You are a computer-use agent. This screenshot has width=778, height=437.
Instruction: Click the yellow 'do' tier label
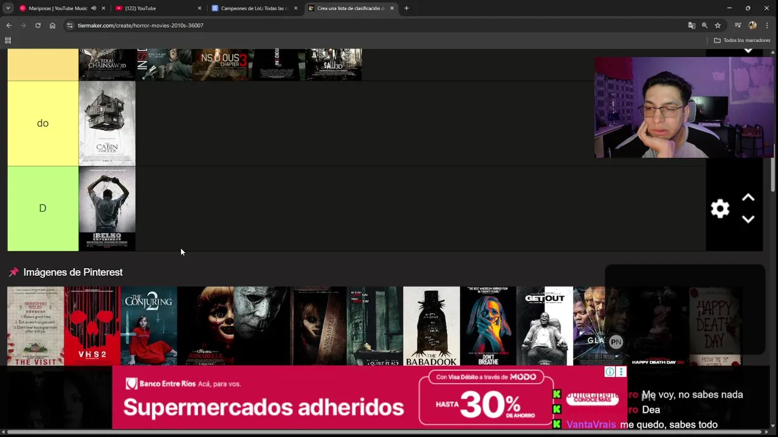point(43,123)
